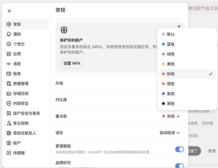Screen dimensions: 218x168
Task: Click the 帐户 account profile icon
Action: (x=9, y=143)
